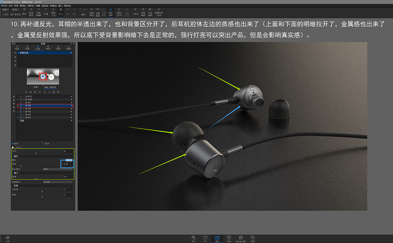This screenshot has height=243, width=393.
Task: Move pin down with the down-arrow icon
Action: (x=14, y=104)
